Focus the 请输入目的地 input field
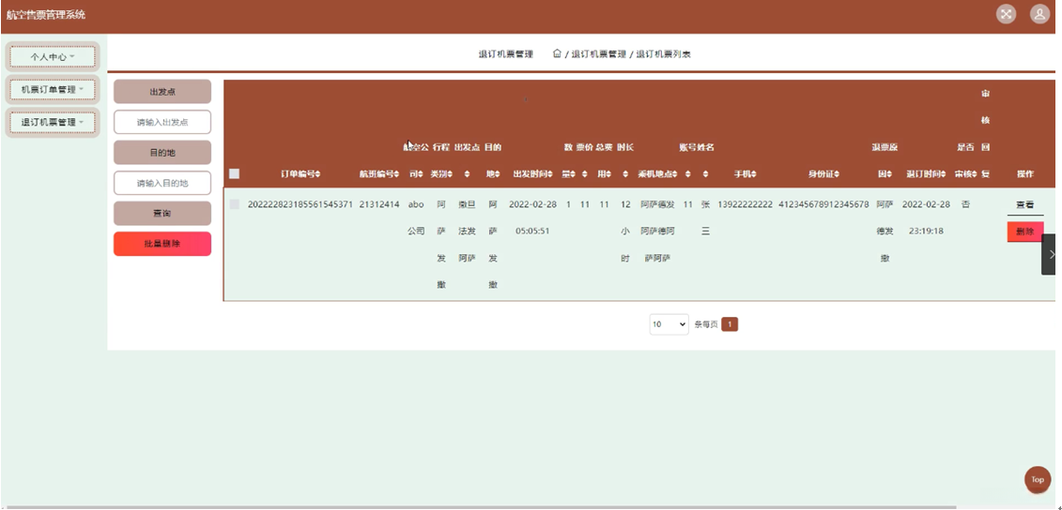The width and height of the screenshot is (1062, 510). pos(162,184)
